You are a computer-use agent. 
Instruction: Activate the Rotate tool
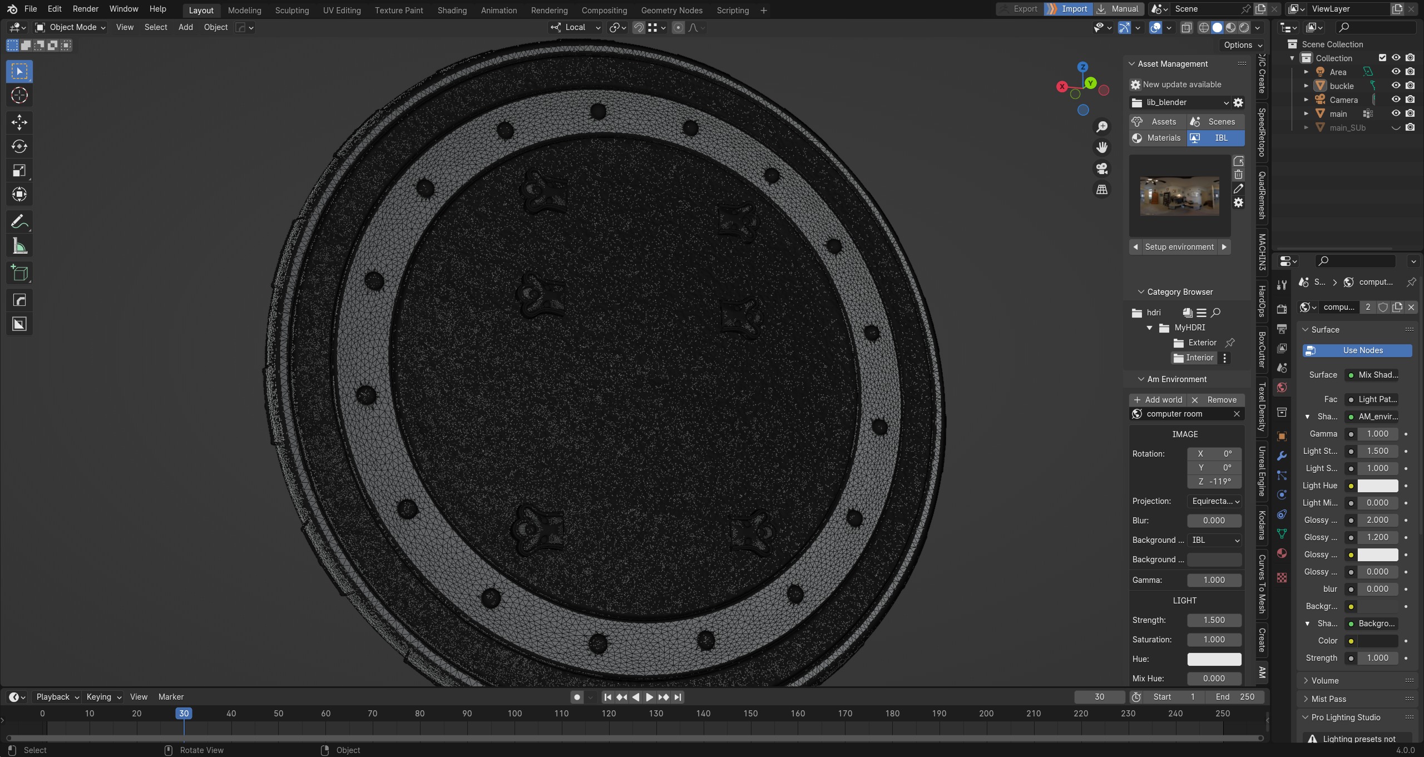click(19, 146)
